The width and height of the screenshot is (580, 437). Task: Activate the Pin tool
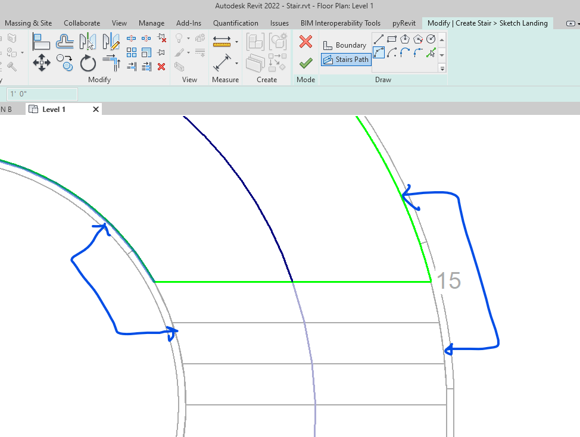point(160,51)
